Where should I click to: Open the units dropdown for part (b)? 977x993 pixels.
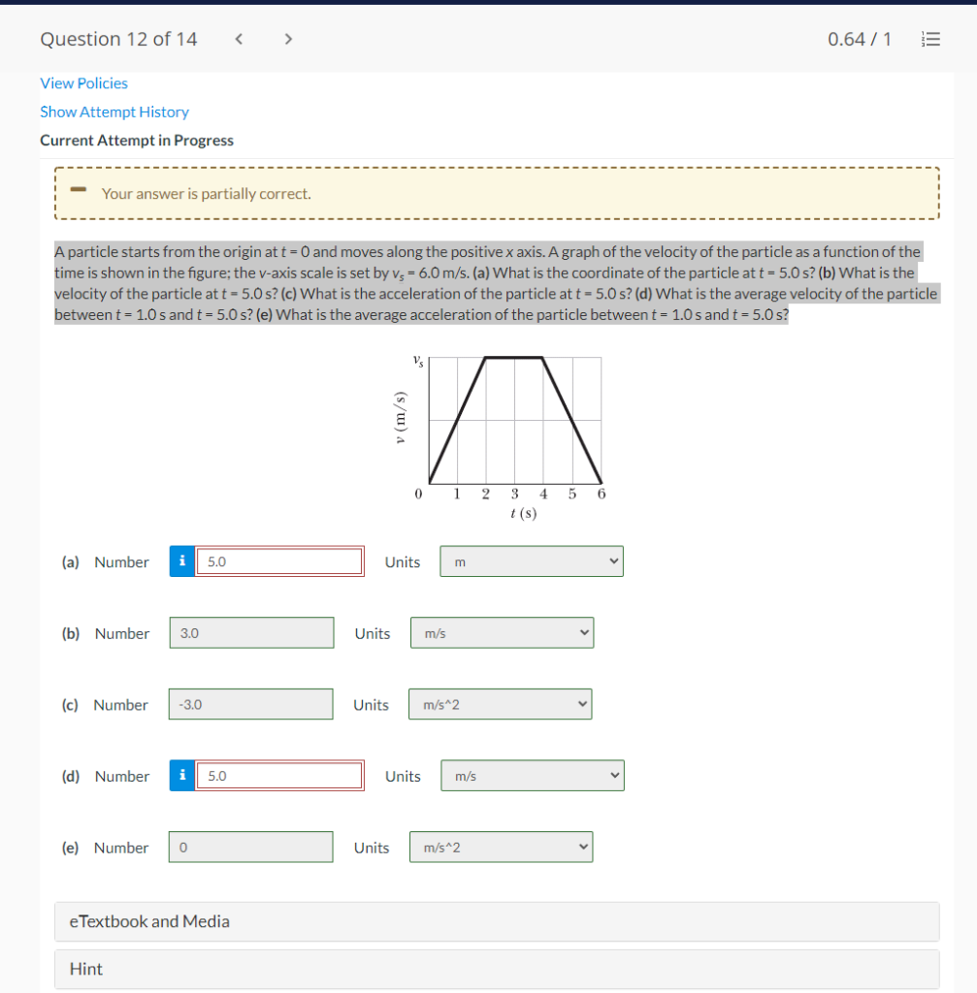click(502, 632)
